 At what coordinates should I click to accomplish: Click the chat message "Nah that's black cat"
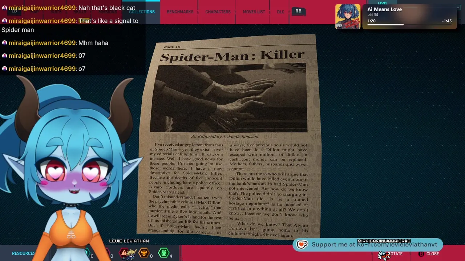[107, 8]
